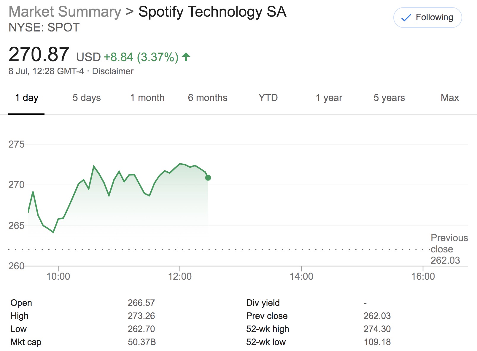Viewport: 477px width, 351px height.
Task: Click the 52-wk high value 274.30
Action: point(377,329)
